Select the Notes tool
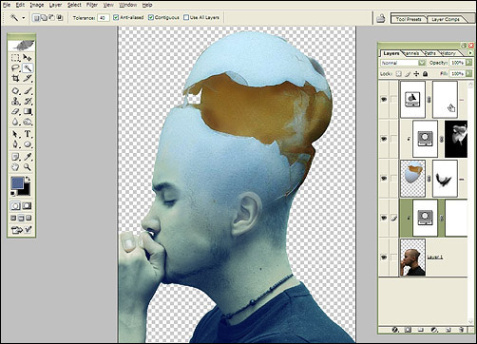Image resolution: width=477 pixels, height=344 pixels. pos(15,157)
